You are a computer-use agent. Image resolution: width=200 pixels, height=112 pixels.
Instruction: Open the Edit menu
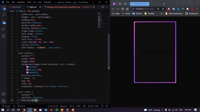click(13, 2)
